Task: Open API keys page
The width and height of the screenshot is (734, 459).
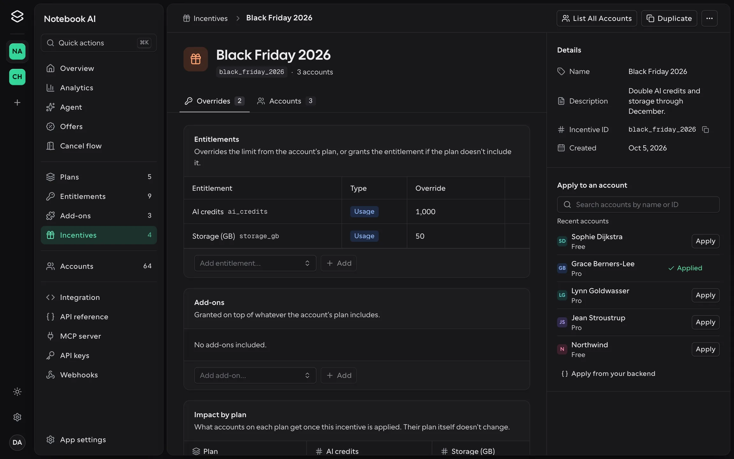Action: point(99,355)
